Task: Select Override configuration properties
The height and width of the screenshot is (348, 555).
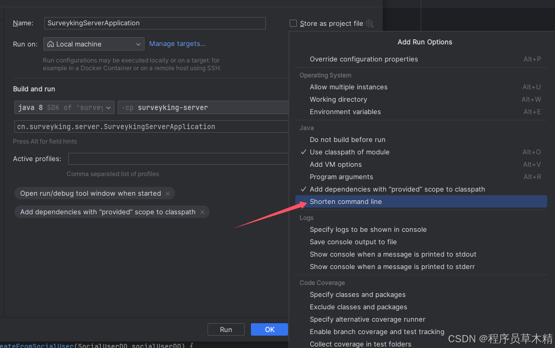Action: [363, 59]
